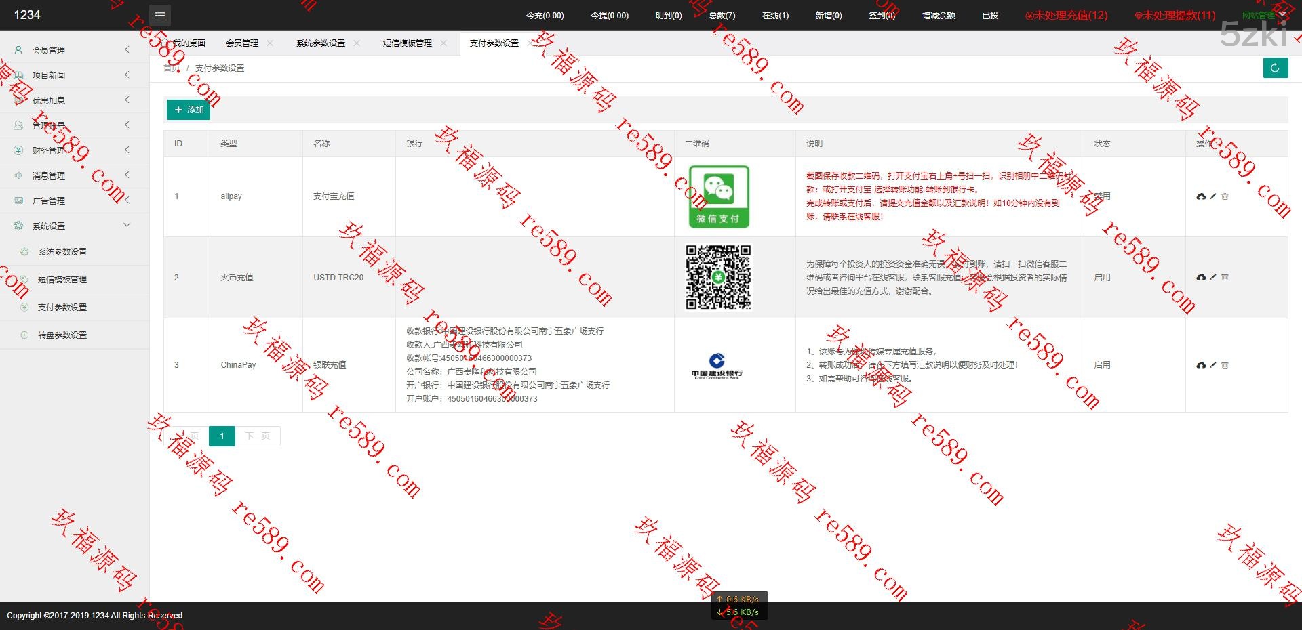Click the green refresh icon button

(x=1275, y=68)
